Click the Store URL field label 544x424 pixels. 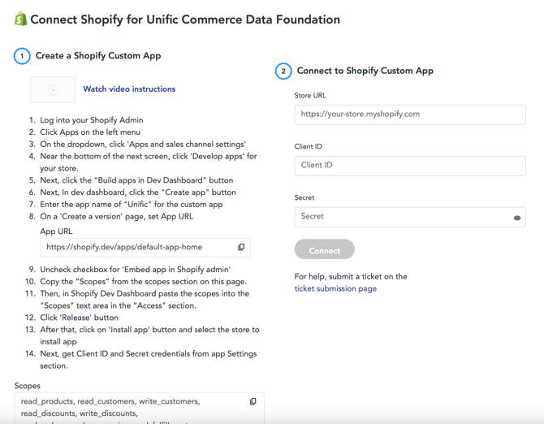[310, 95]
